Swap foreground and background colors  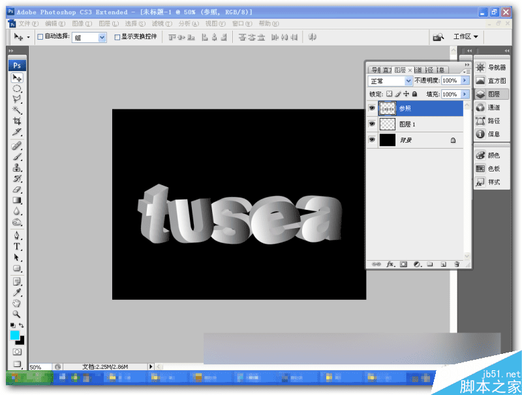22,325
